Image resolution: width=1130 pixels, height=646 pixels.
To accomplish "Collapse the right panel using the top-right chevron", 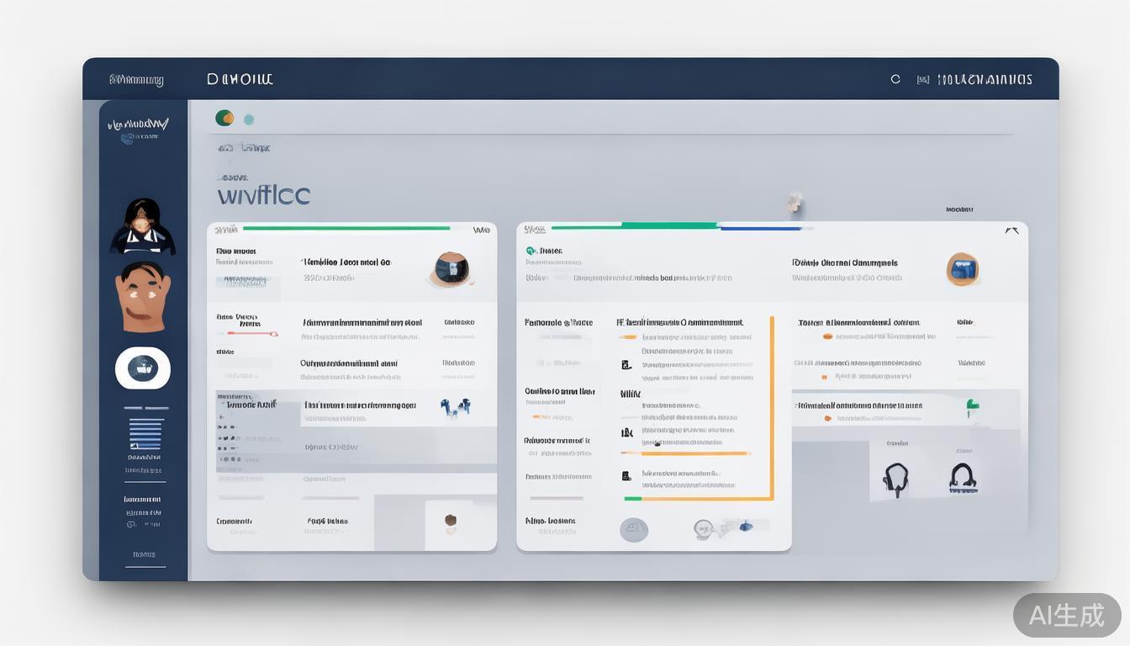I will point(1011,229).
